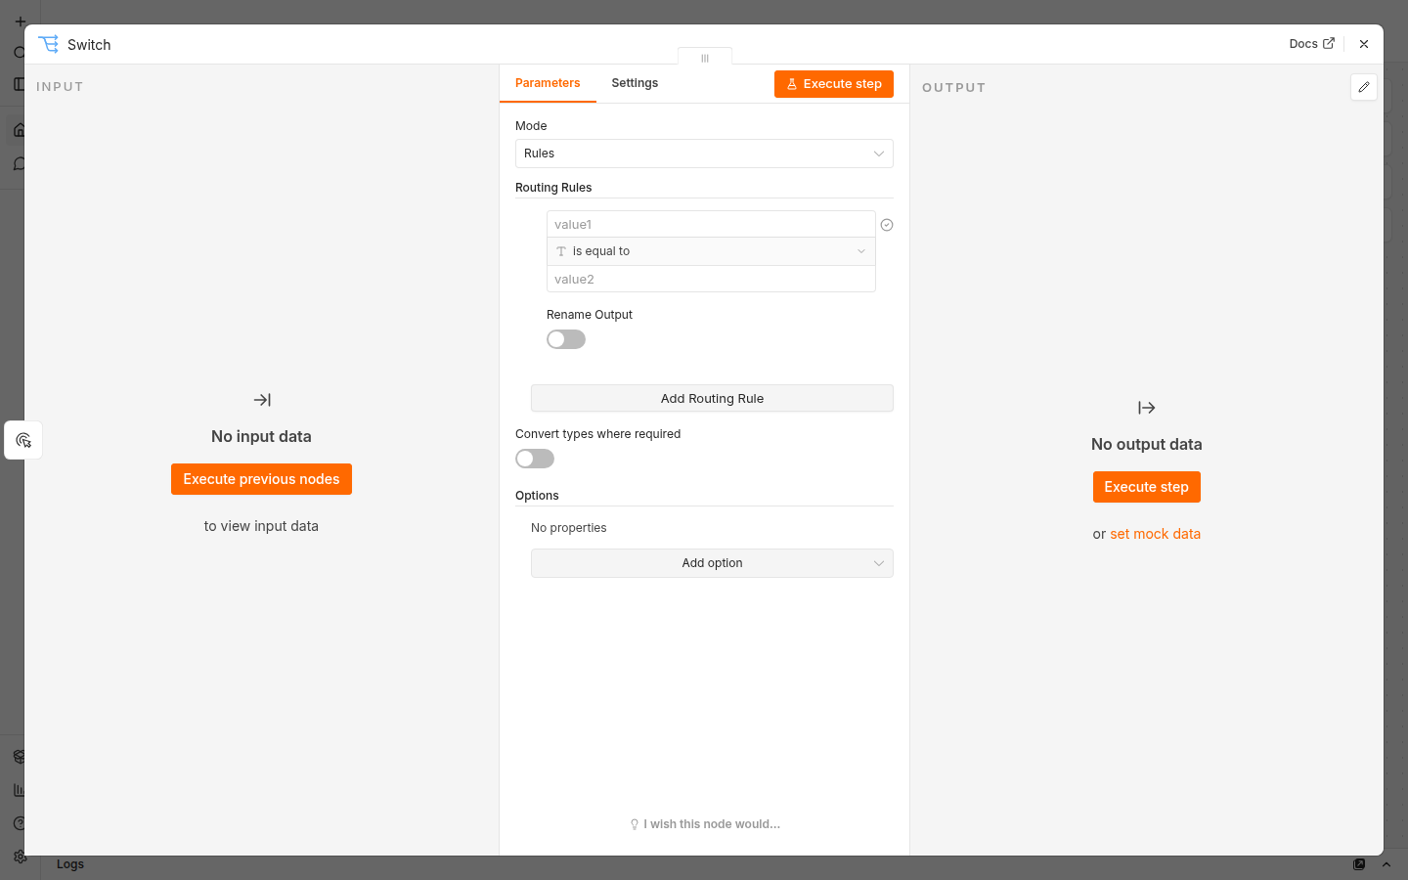Click the floating fingerprint pointer icon at left edge
Screen dimensions: 1408x880
point(23,440)
